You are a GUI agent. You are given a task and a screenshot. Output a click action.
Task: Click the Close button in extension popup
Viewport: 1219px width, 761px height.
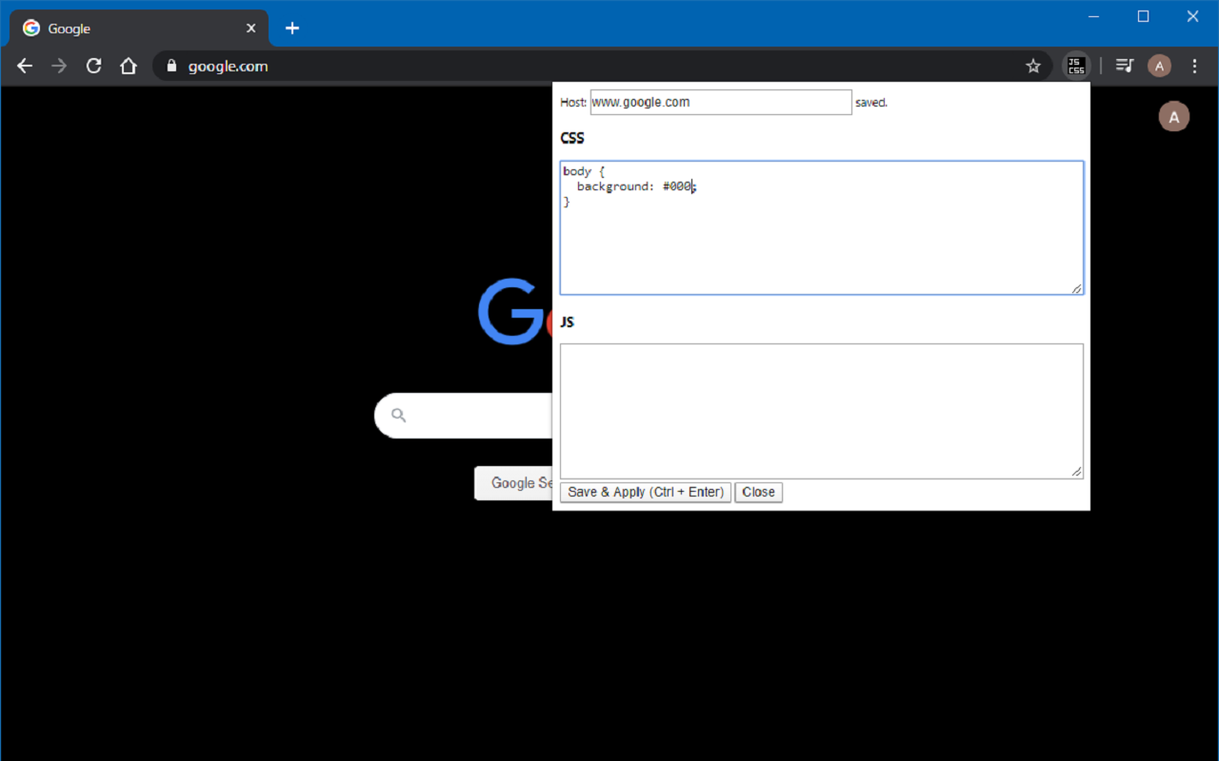tap(758, 492)
